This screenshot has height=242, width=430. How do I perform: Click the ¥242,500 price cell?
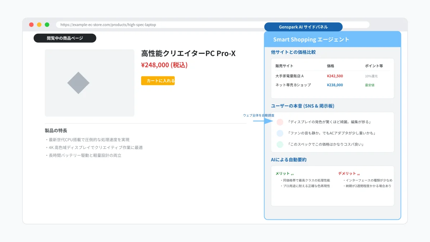335,76
